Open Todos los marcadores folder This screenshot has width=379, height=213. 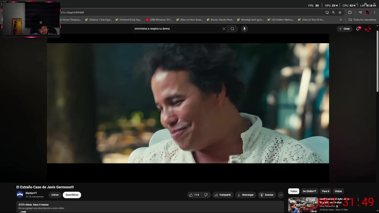pos(362,20)
